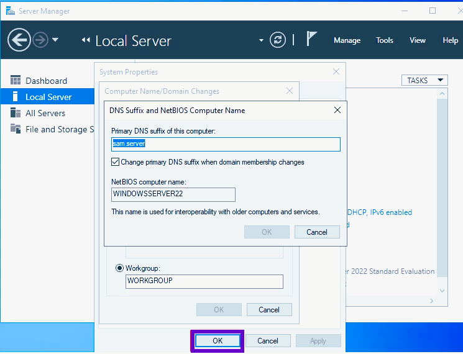This screenshot has width=463, height=354.
Task: Open the TASKS dropdown
Action: coord(424,80)
